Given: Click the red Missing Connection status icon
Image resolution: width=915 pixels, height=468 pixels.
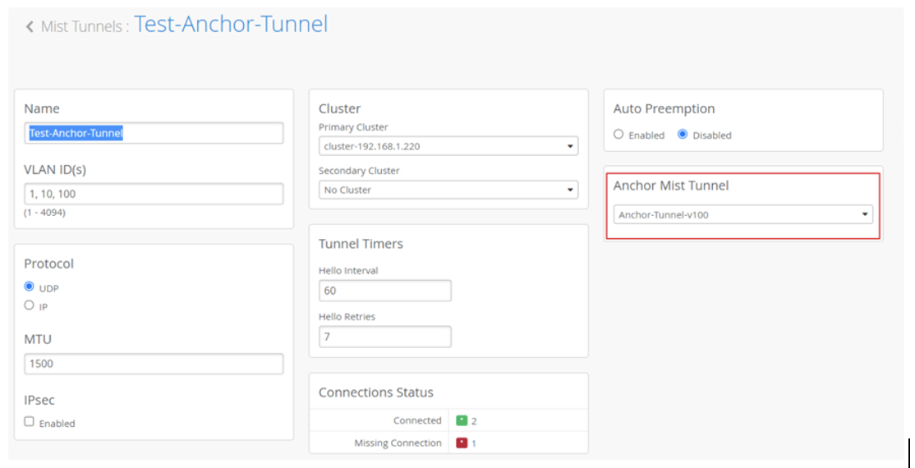Looking at the screenshot, I should tap(462, 443).
